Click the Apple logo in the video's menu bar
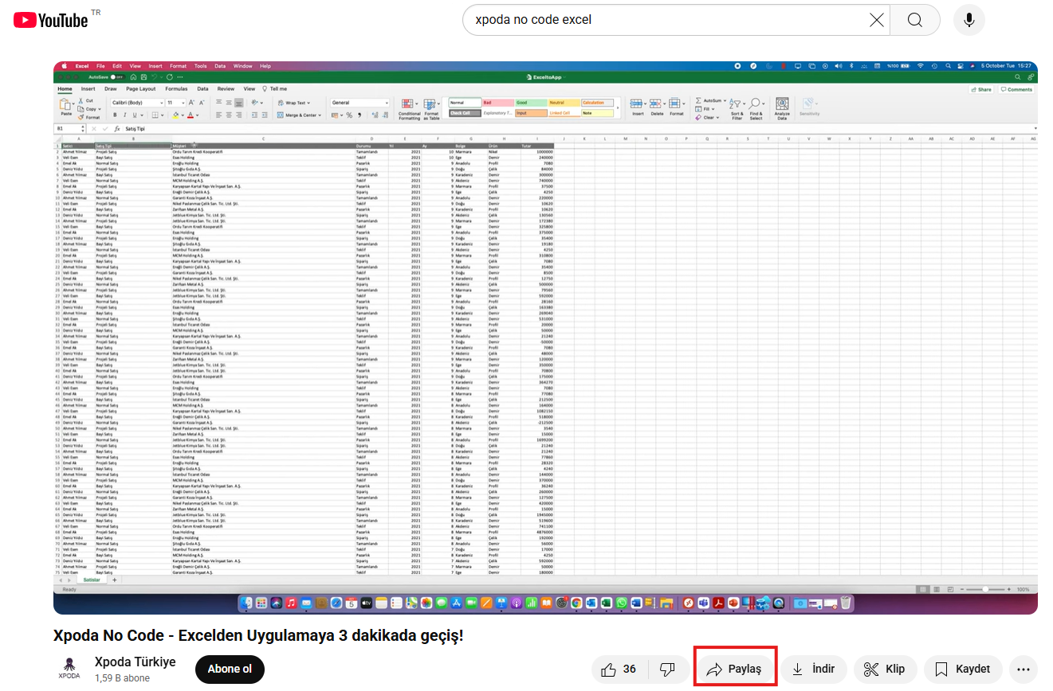Screen dimensions: 1053x691 click(65, 66)
